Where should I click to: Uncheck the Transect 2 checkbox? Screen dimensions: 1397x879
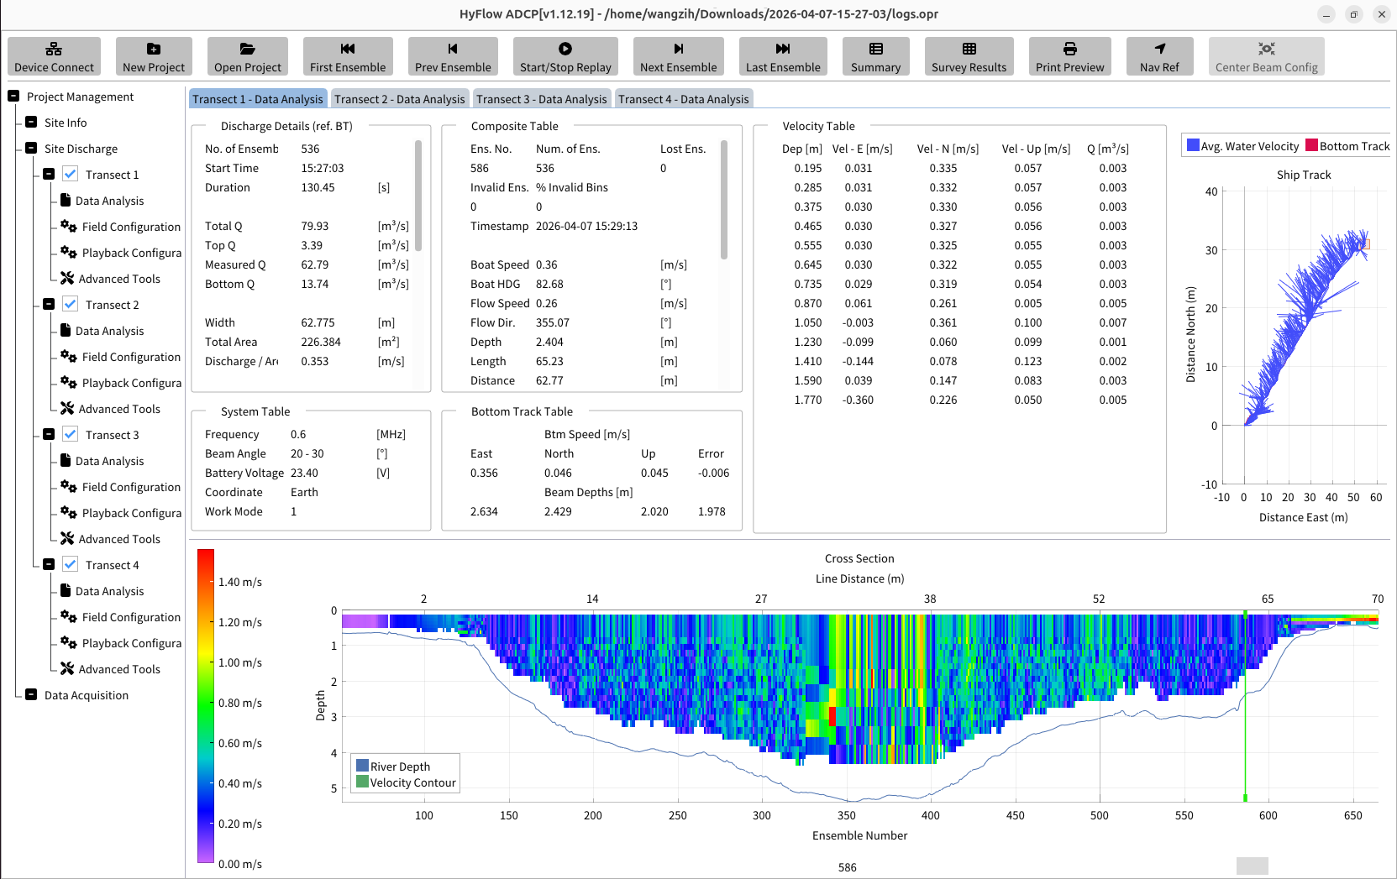(71, 305)
